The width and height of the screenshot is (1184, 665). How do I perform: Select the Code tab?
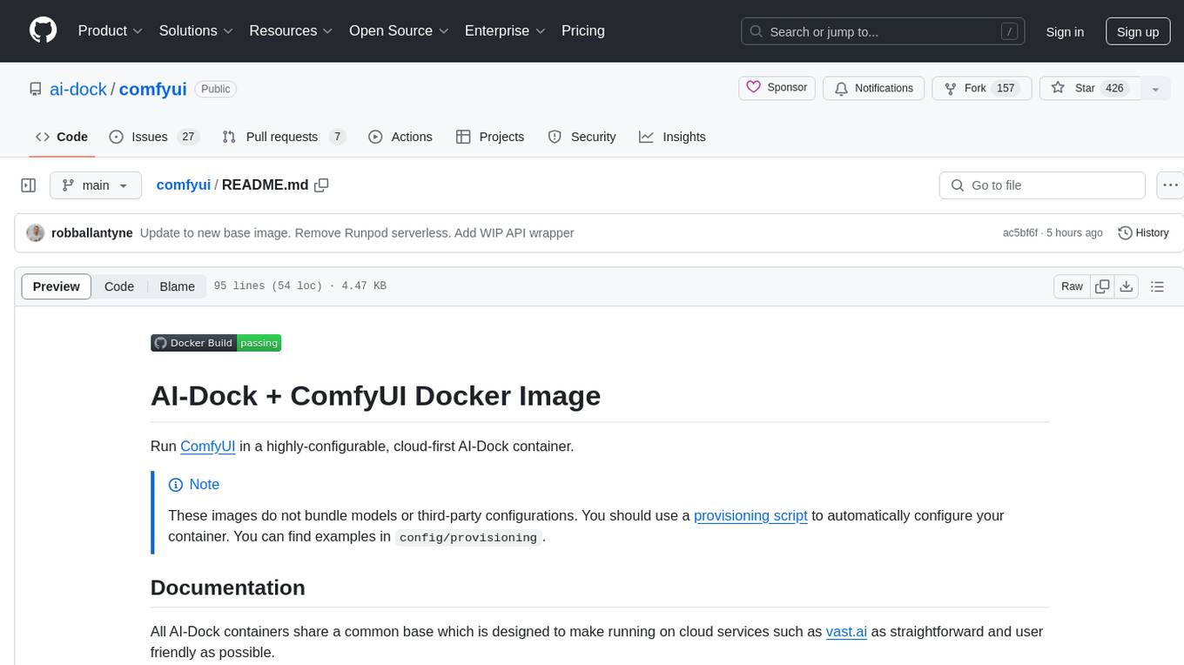62,137
